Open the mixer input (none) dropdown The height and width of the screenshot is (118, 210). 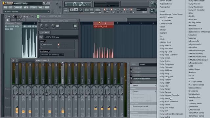coord(148,64)
